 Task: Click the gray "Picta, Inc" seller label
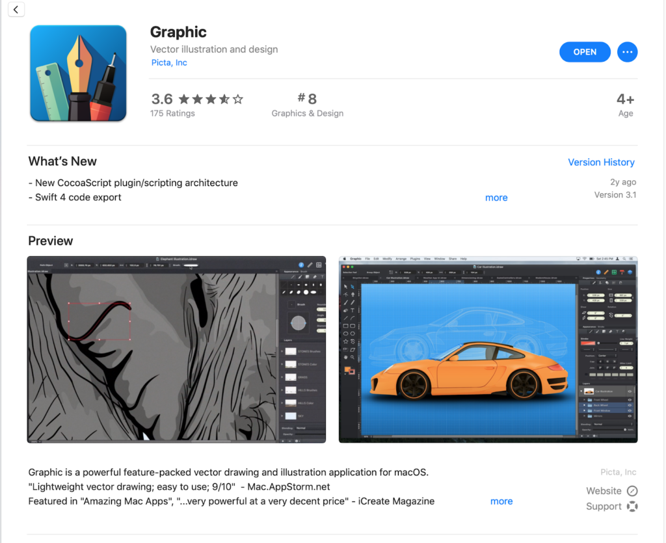tap(618, 472)
